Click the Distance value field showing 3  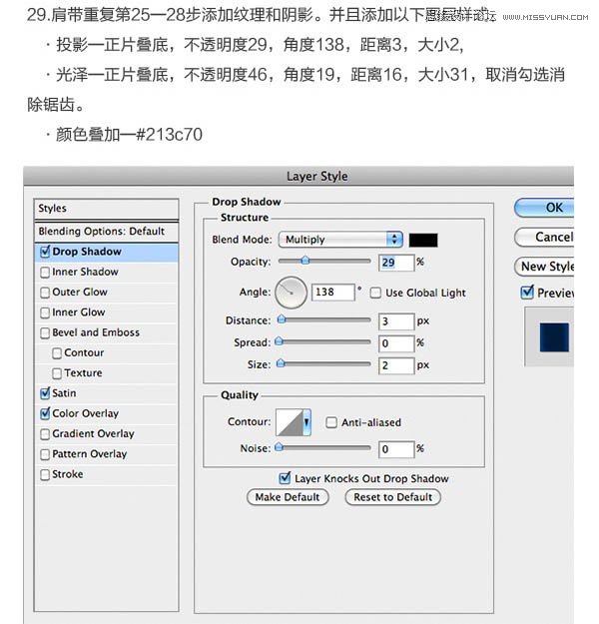[396, 321]
